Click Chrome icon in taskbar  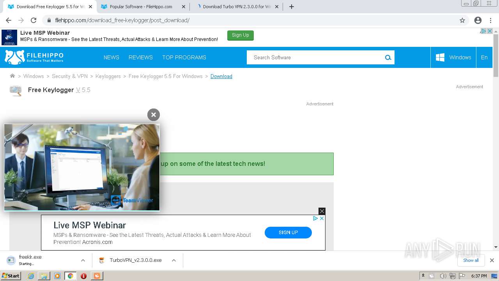click(x=70, y=276)
